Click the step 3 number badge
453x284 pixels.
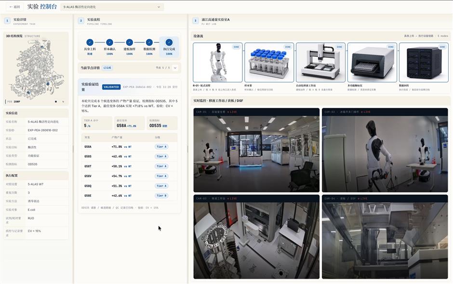[x=195, y=21]
